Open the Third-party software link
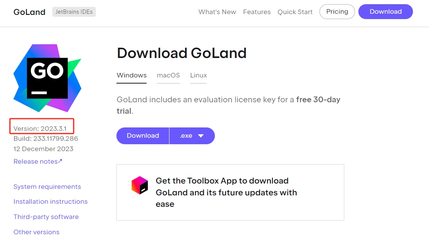Viewport: 429px width, 240px height. point(46,217)
